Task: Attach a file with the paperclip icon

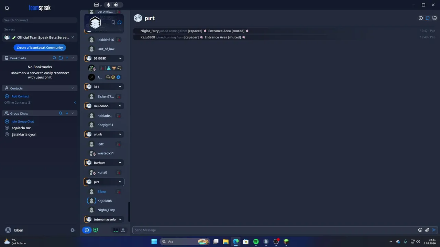Action: 427,230
